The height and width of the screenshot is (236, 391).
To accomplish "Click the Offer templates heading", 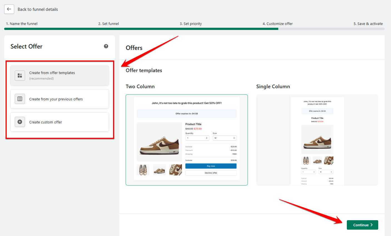I will click(144, 70).
